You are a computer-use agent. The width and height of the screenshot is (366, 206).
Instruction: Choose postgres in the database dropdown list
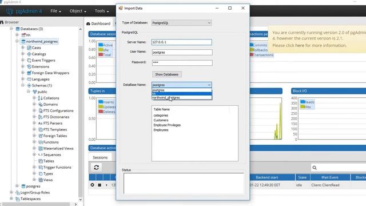coord(182,90)
